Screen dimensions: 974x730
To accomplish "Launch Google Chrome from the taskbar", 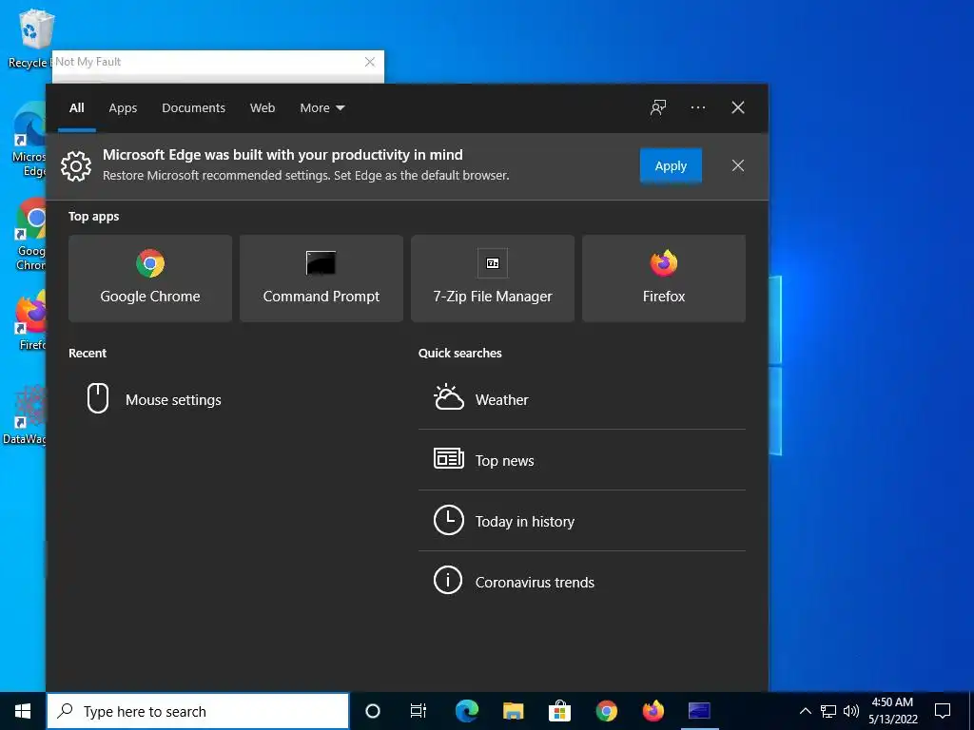I will (x=606, y=711).
